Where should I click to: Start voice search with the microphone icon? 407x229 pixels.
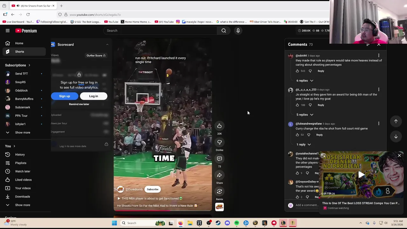tap(238, 31)
